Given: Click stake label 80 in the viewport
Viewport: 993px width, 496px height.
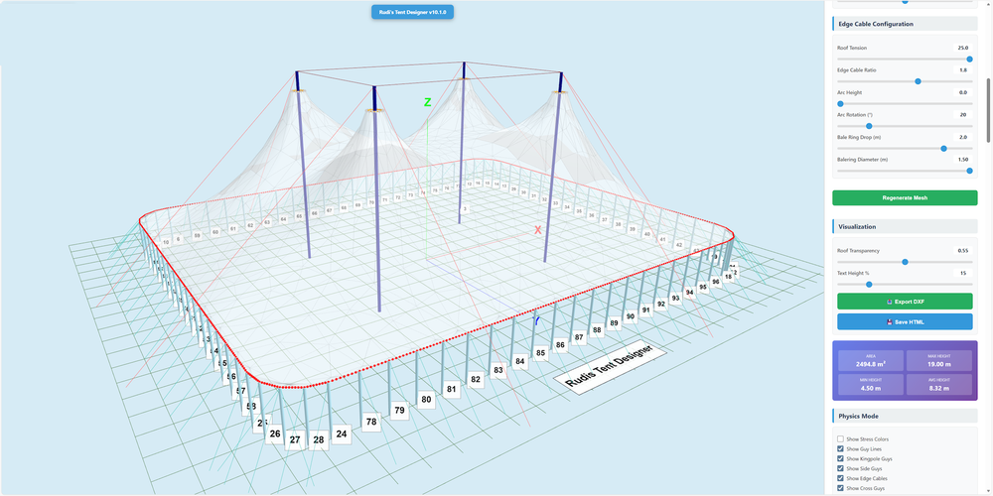Looking at the screenshot, I should pyautogui.click(x=426, y=400).
